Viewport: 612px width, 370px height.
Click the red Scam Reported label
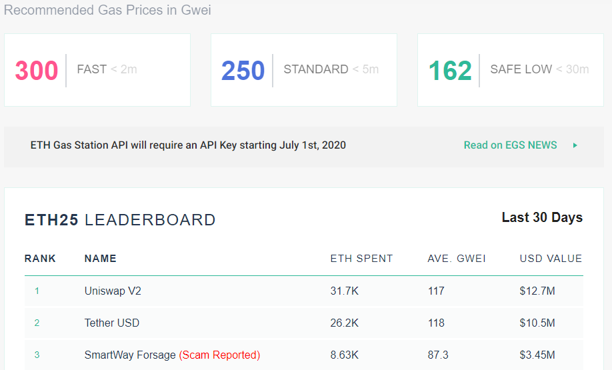[x=219, y=355]
